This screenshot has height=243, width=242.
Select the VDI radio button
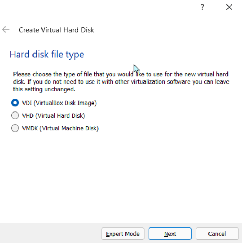(x=15, y=103)
